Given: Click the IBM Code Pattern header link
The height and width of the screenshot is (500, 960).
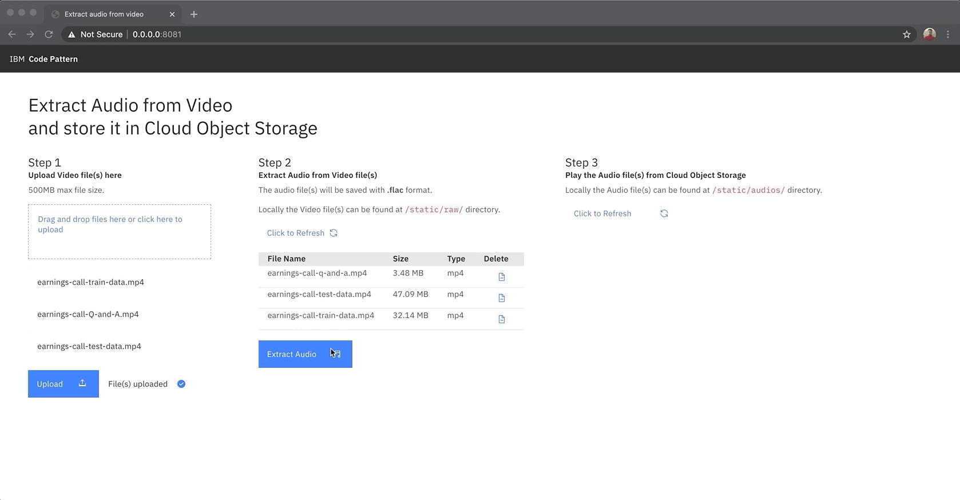Looking at the screenshot, I should pyautogui.click(x=43, y=59).
